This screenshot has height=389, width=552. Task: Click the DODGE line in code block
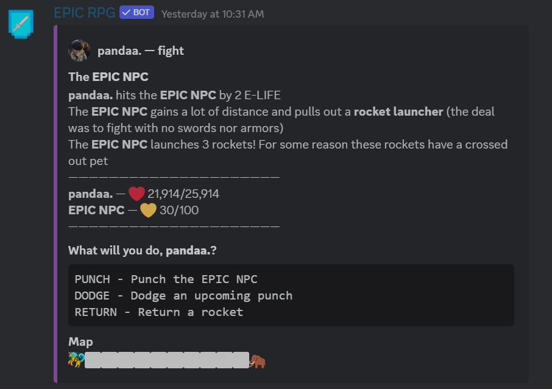coord(183,296)
